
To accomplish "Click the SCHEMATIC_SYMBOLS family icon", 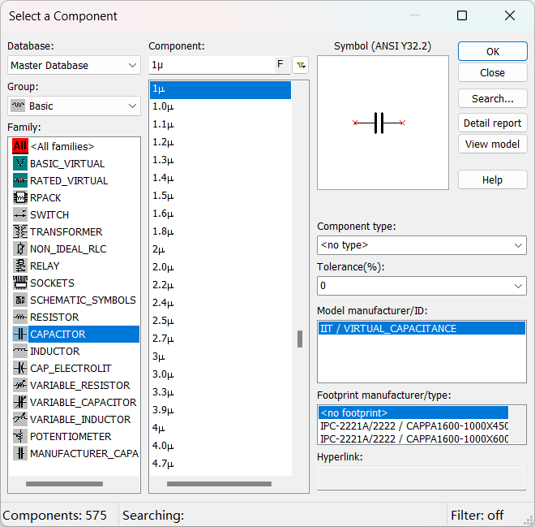I will click(20, 300).
